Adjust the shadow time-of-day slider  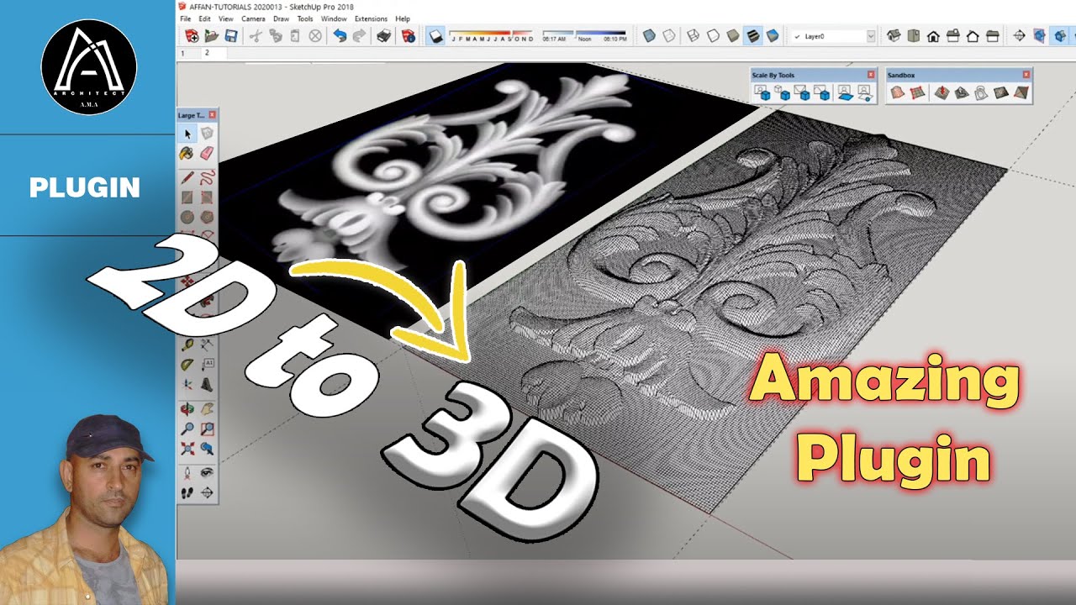[x=583, y=36]
